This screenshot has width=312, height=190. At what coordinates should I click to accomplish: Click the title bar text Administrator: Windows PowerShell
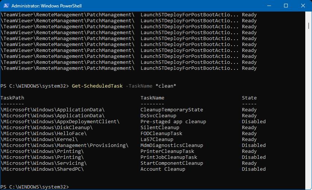click(47, 6)
